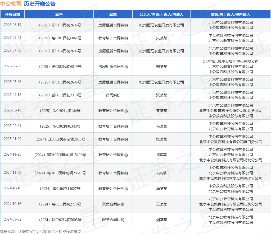Click the date 2025-08-04

(x=12, y=38)
